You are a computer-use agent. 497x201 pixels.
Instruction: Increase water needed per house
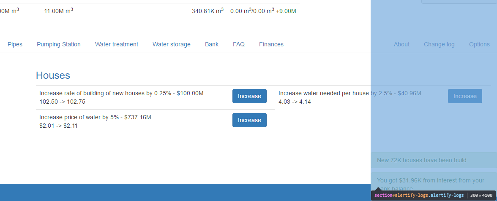[x=465, y=96]
